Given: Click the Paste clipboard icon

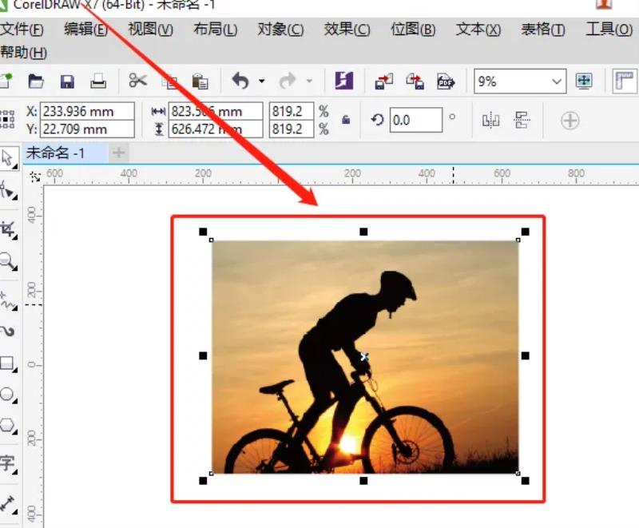Looking at the screenshot, I should pos(200,81).
